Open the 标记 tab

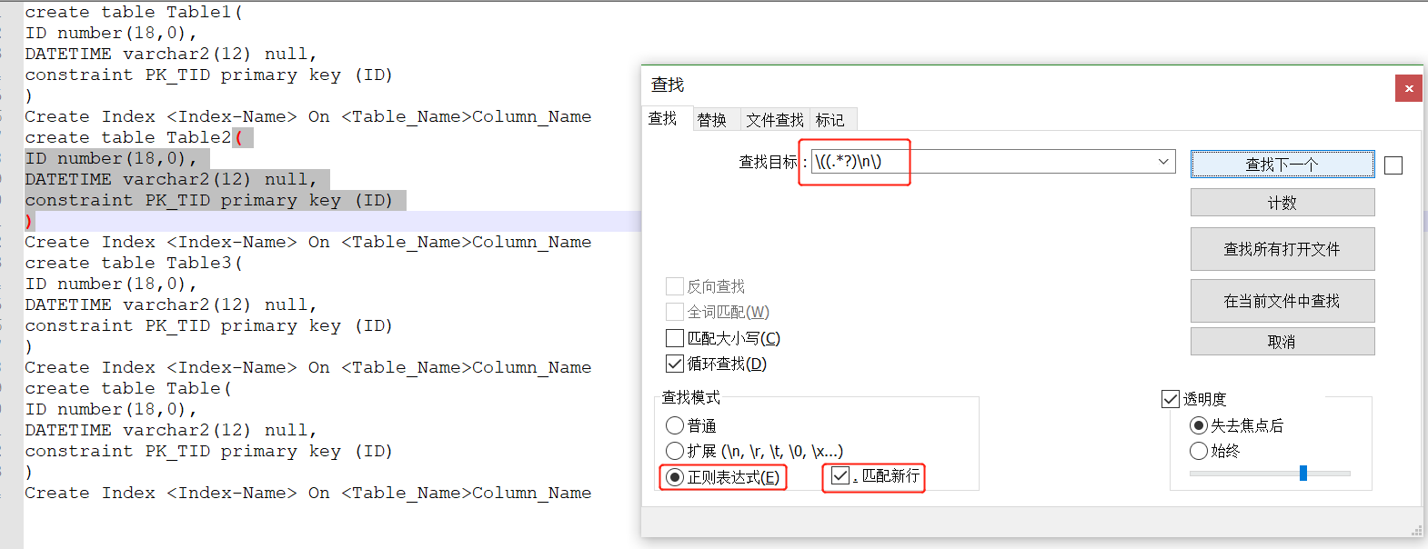pos(830,120)
